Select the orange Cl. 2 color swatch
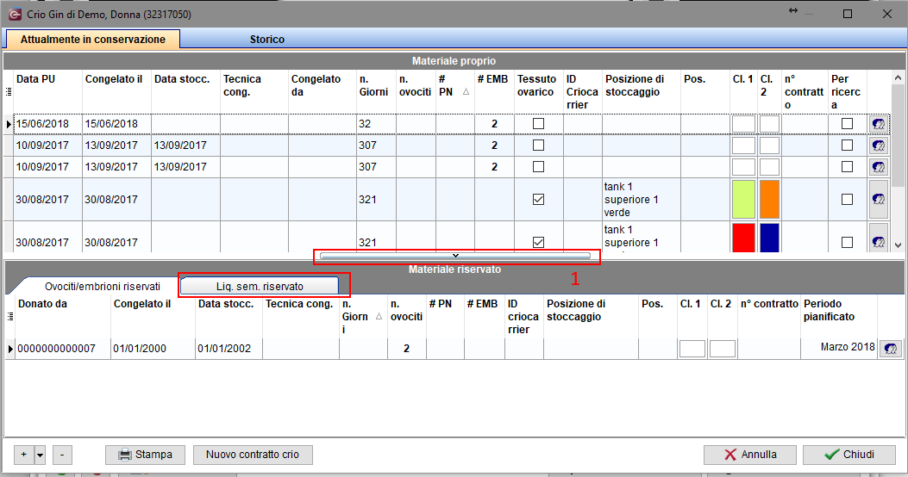908x477 pixels. pyautogui.click(x=769, y=200)
